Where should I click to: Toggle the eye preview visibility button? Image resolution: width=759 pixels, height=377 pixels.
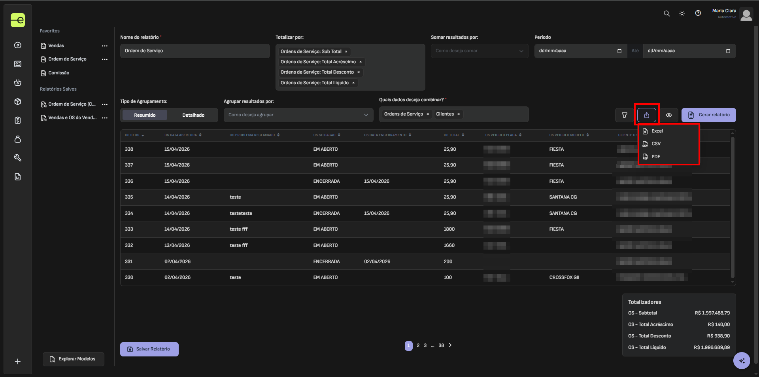click(x=669, y=115)
